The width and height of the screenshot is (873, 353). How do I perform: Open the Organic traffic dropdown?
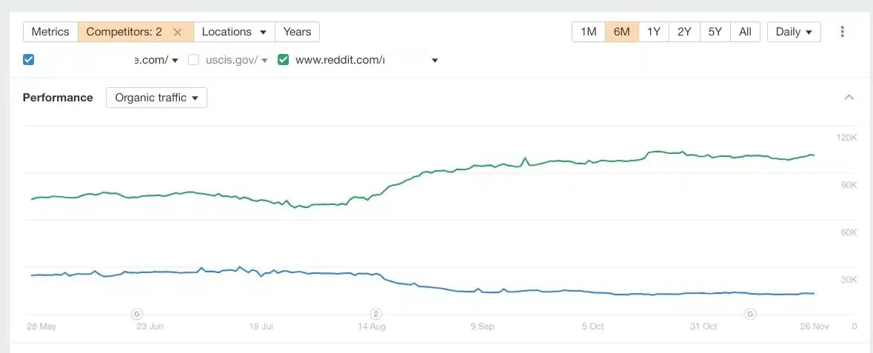click(x=156, y=98)
